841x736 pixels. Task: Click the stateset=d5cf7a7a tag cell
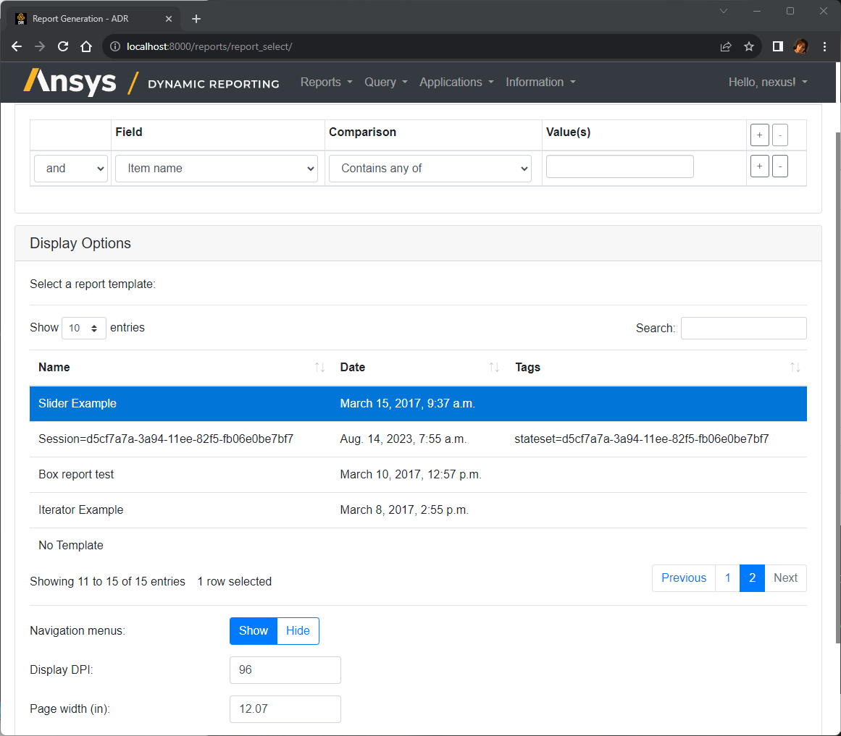point(642,439)
